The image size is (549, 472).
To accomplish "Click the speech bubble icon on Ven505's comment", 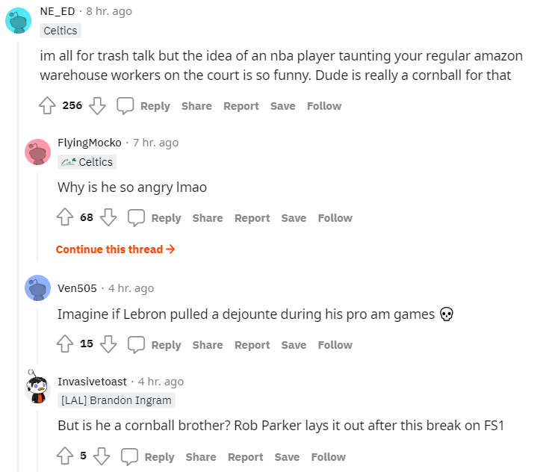I will 136,344.
